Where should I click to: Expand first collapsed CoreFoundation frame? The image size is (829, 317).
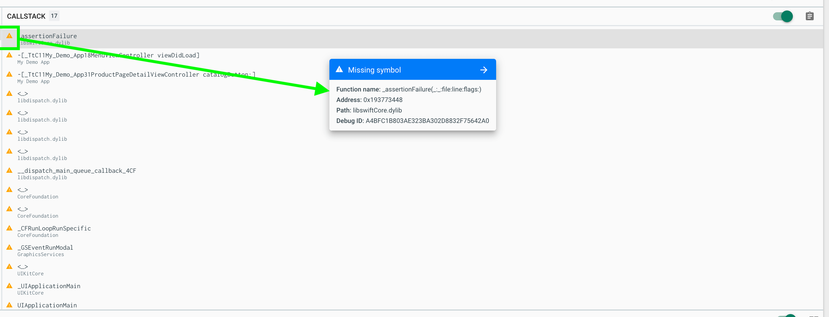[22, 190]
